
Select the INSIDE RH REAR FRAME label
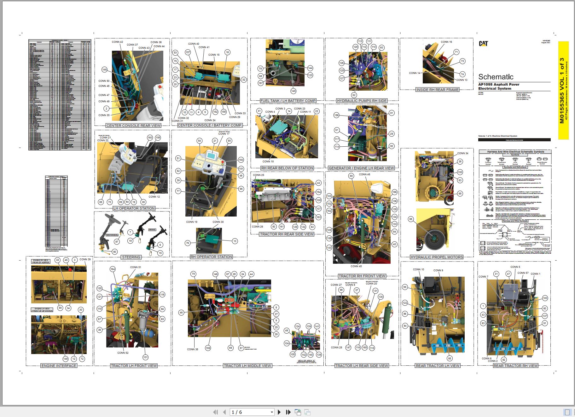tap(438, 90)
